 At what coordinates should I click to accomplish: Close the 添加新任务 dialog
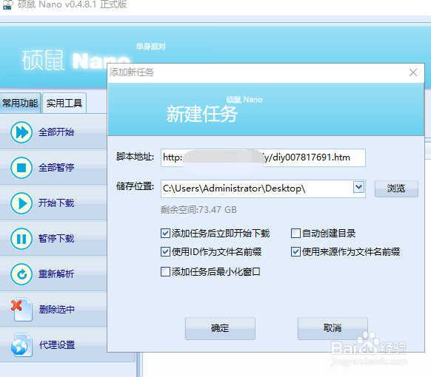[x=413, y=72]
